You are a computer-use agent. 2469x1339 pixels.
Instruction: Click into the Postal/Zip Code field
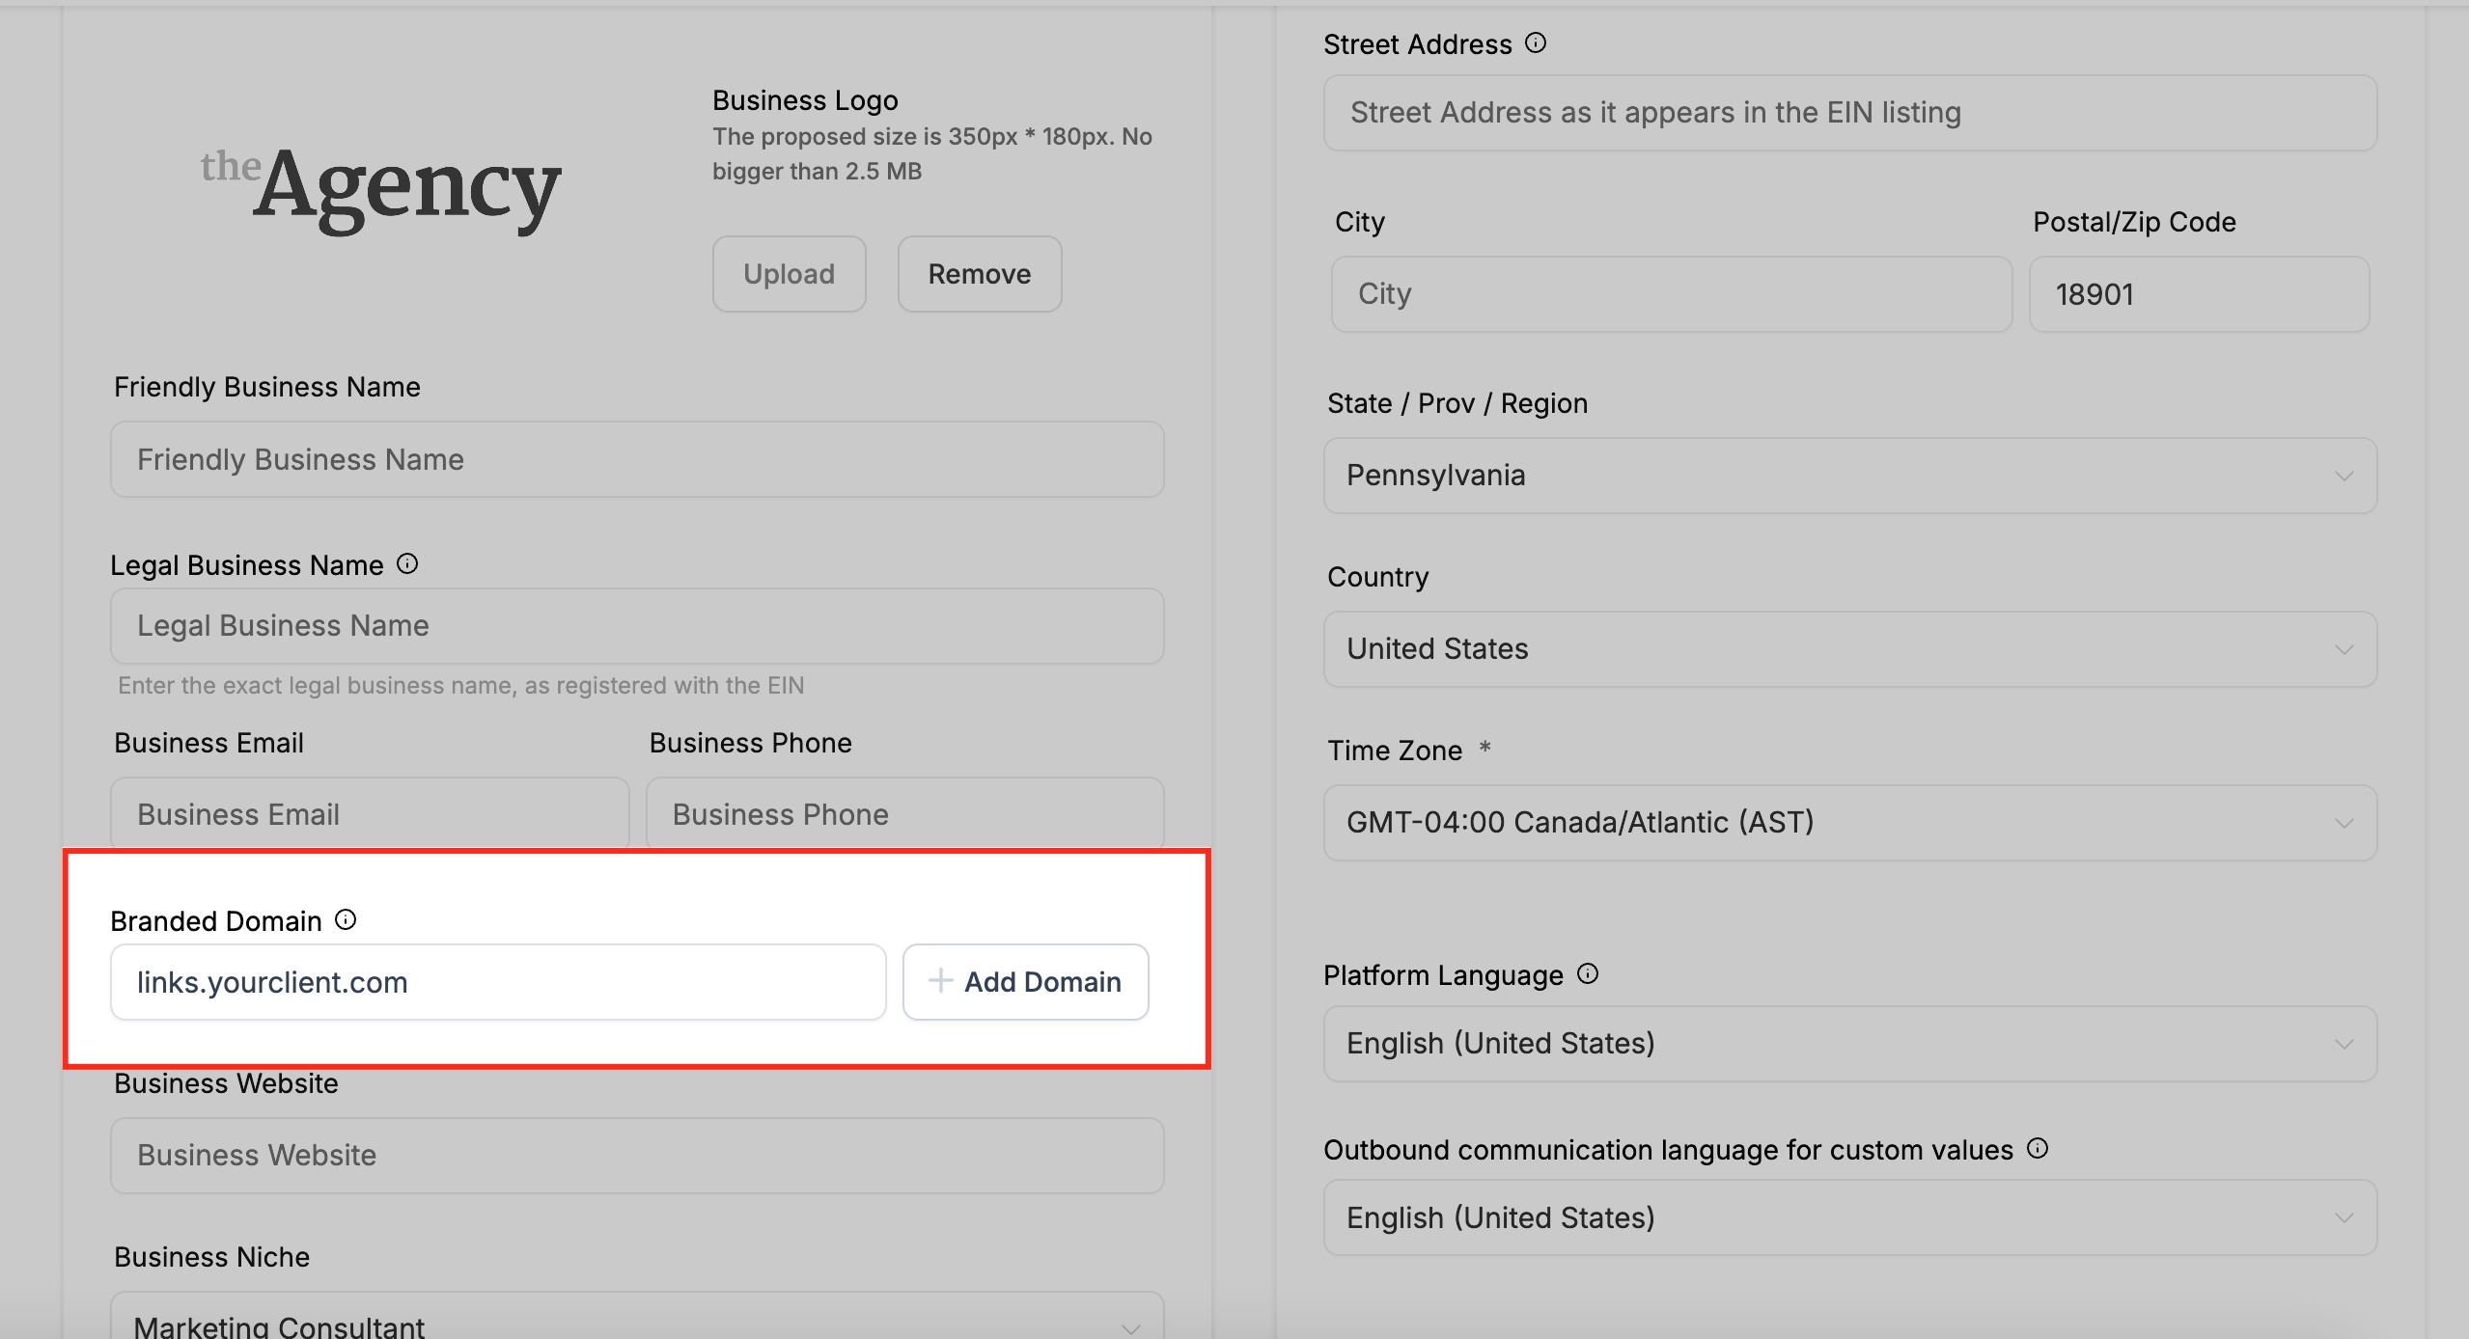(x=2198, y=294)
